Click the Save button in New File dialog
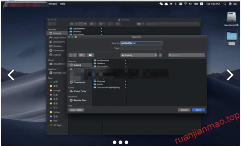This screenshot has width=241, height=146. coord(198,110)
